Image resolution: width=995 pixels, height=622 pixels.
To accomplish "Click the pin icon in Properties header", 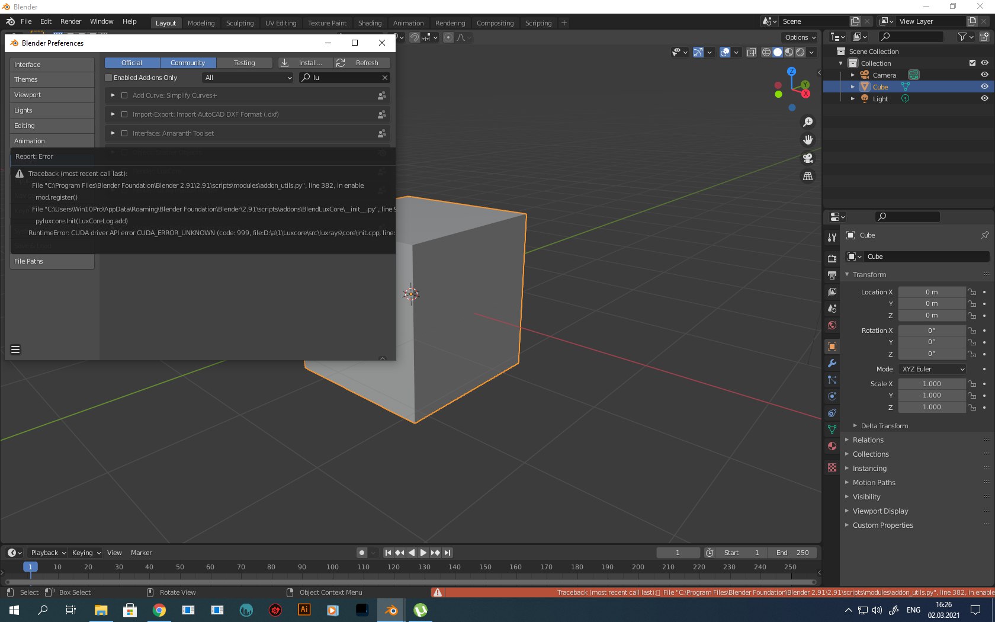I will pos(985,235).
